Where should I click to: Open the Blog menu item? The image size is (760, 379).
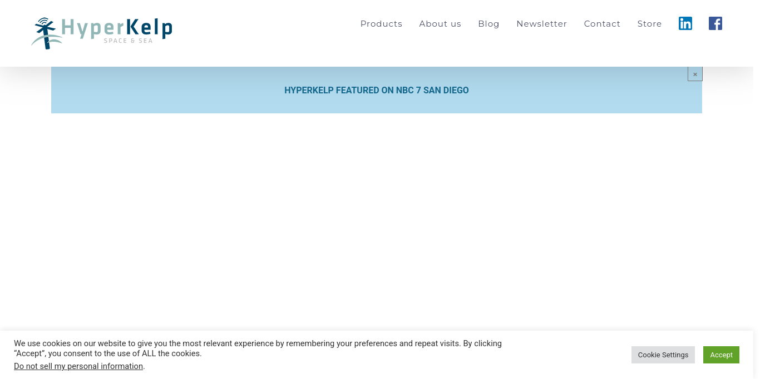click(x=488, y=24)
